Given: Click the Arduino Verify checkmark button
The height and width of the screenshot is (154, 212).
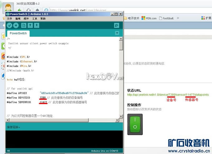Looking at the screenshot, I should tap(9, 25).
